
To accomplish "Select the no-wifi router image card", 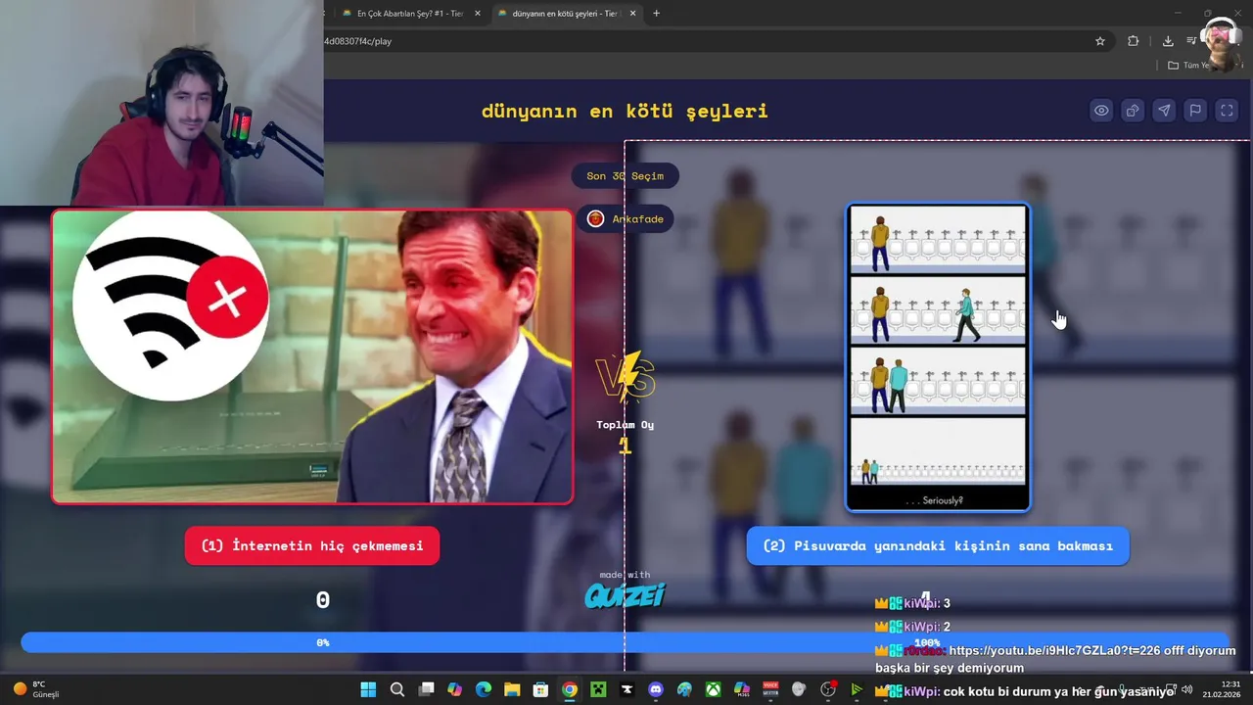I will tap(312, 356).
